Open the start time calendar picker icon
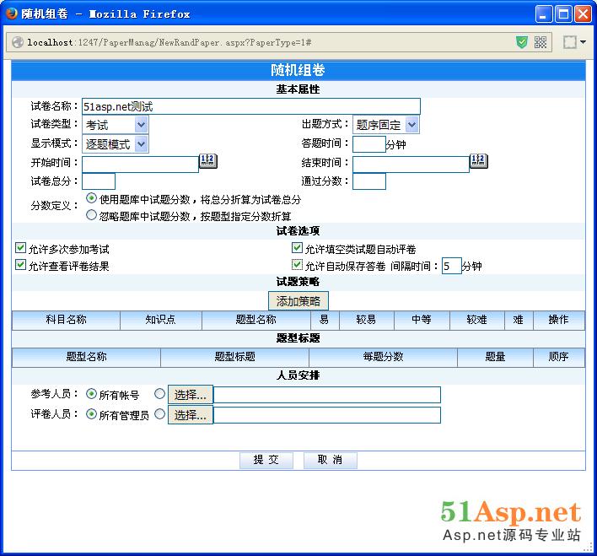 tap(208, 161)
